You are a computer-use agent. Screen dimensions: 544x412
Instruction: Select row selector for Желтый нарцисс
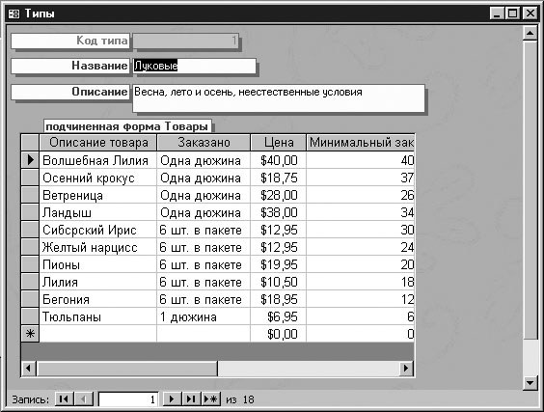click(x=30, y=247)
